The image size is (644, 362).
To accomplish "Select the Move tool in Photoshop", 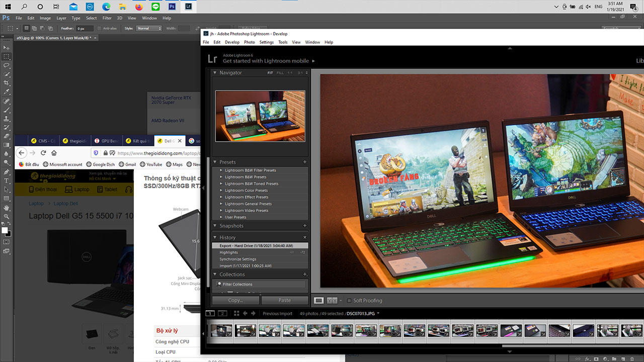I will (x=7, y=47).
